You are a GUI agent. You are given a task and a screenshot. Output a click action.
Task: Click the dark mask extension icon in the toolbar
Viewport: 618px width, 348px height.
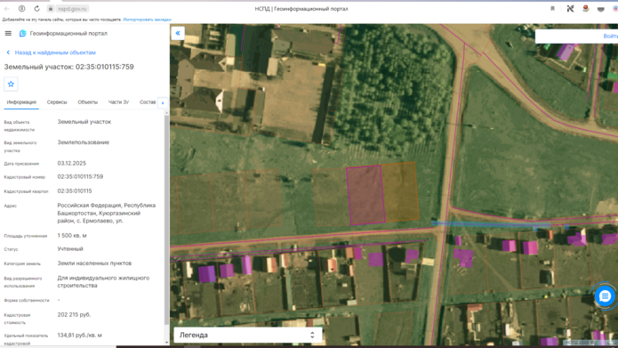(600, 9)
